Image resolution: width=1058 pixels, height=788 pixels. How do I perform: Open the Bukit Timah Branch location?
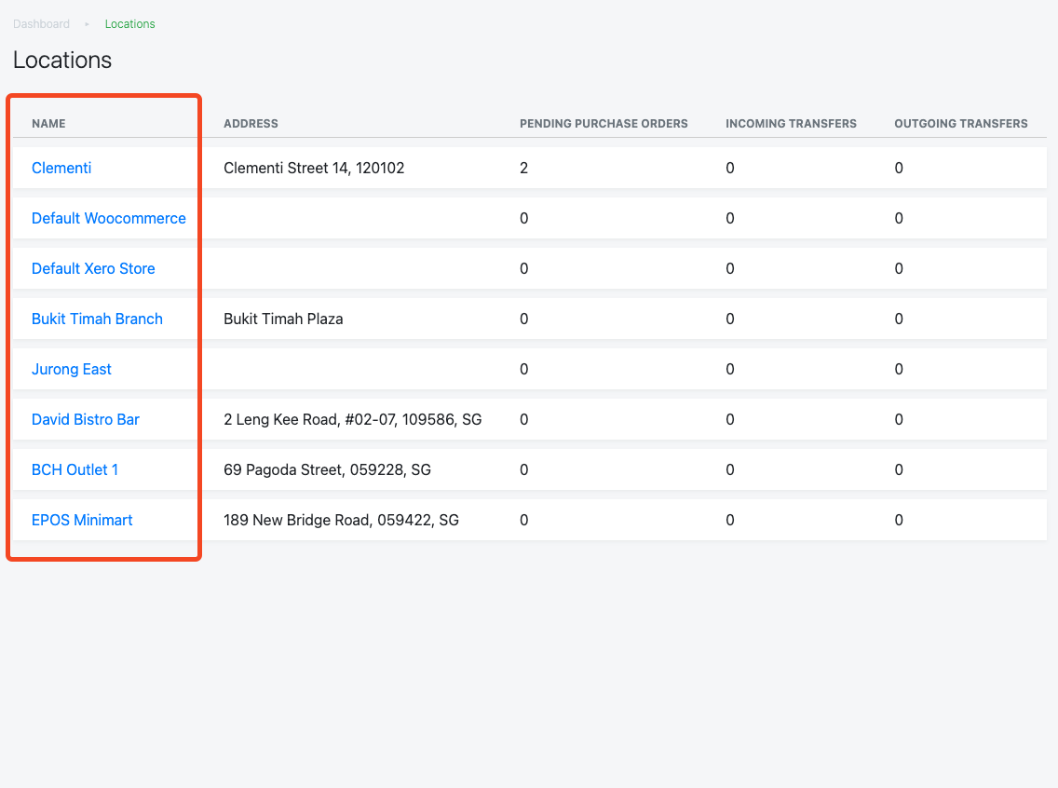(97, 319)
